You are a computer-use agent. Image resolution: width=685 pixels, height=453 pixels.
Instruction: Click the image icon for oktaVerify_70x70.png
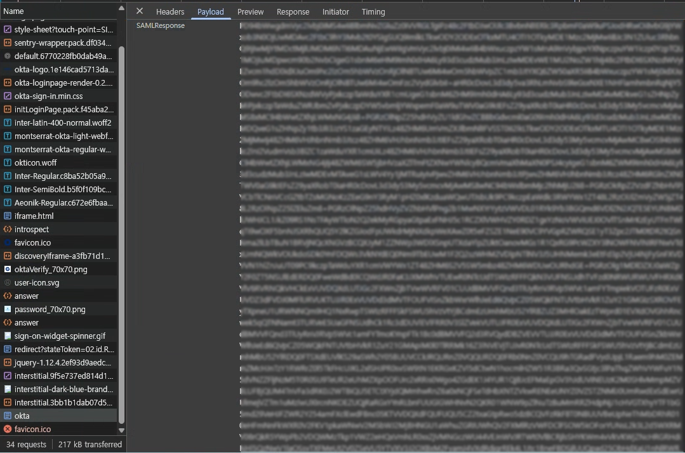8,269
